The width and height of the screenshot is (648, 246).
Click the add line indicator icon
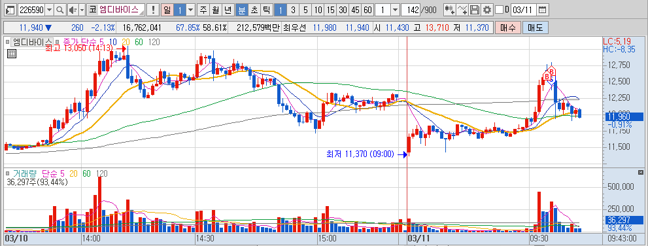[x=463, y=10]
